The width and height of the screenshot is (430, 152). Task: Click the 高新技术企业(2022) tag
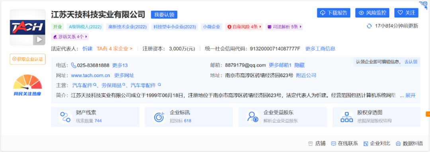(x=127, y=27)
